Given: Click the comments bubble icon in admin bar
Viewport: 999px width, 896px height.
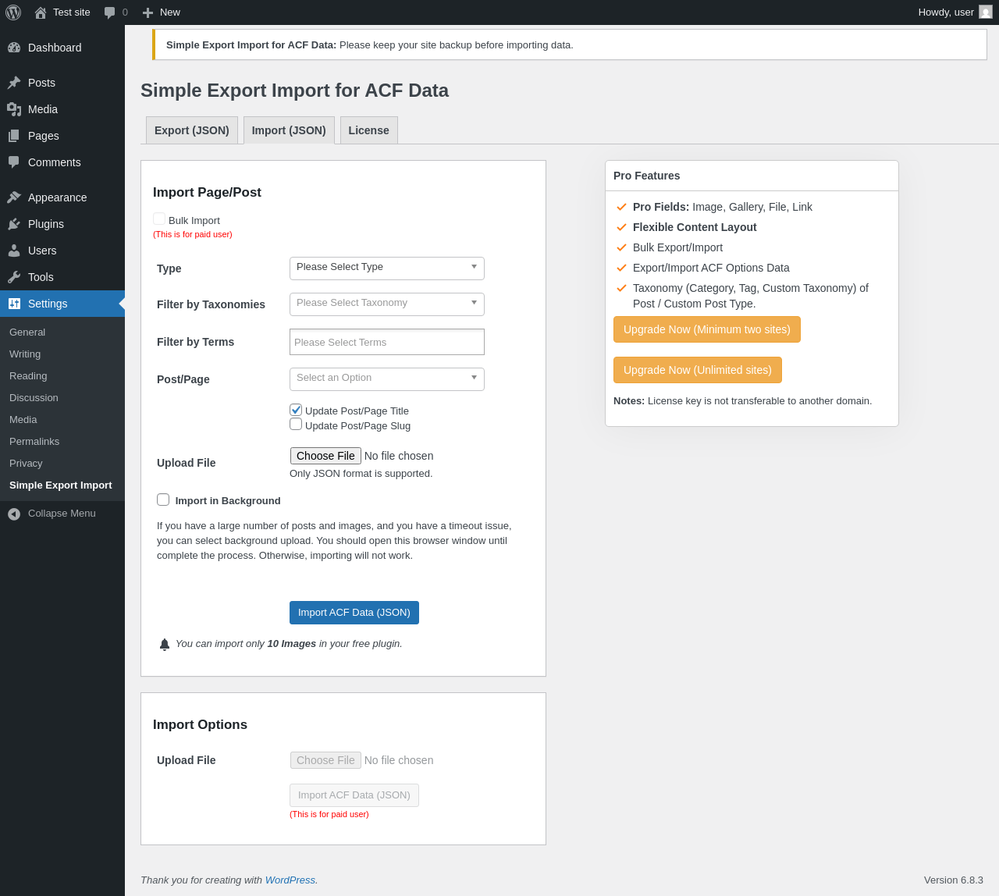Looking at the screenshot, I should (110, 12).
